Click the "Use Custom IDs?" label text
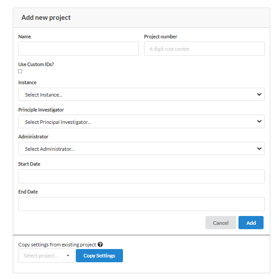This screenshot has height=279, width=279. (36, 64)
